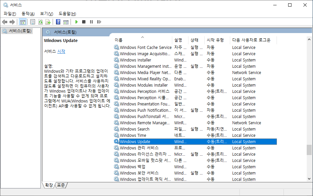Select the Windows 관리 서비스 row
This screenshot has width=313, height=196.
tap(195, 148)
